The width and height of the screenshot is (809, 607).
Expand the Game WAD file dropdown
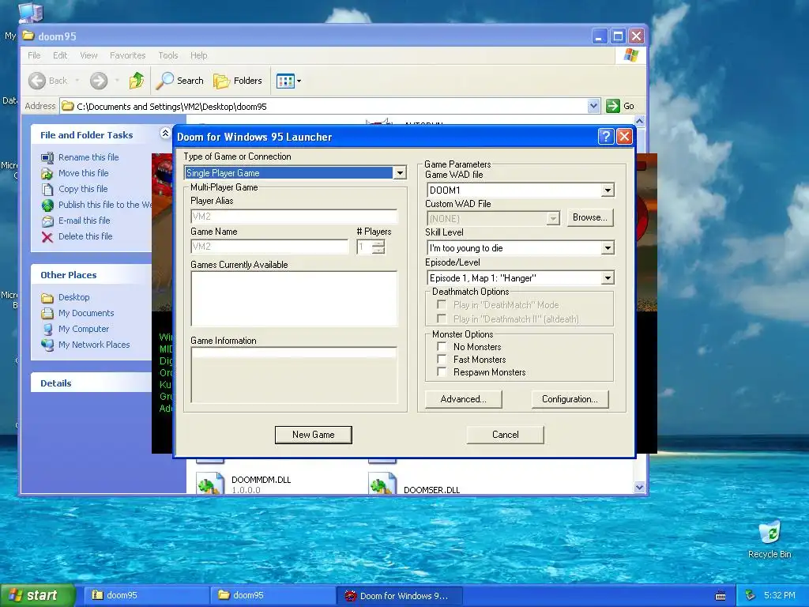click(x=608, y=190)
